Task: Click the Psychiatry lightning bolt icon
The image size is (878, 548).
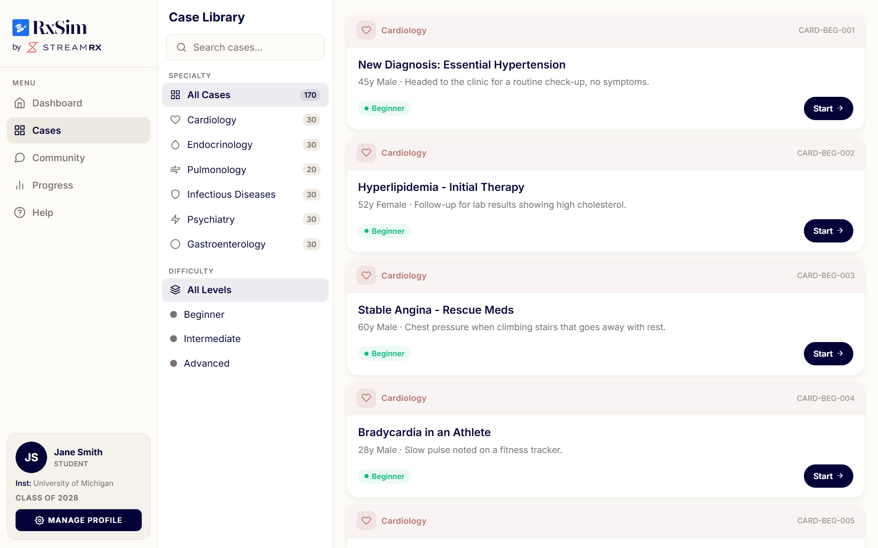Action: pos(176,220)
